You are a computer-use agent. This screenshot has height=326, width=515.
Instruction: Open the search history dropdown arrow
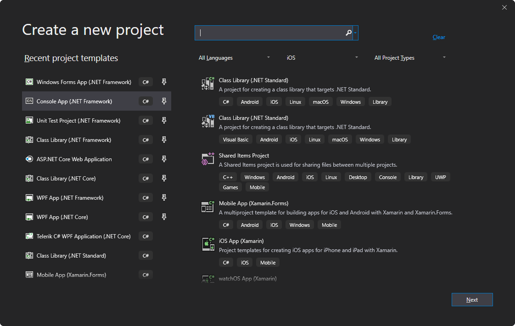click(355, 33)
